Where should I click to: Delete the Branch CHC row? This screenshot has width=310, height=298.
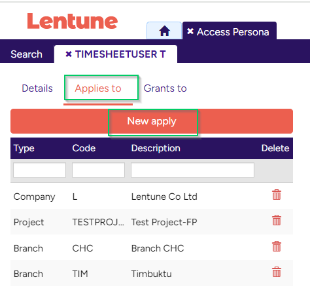click(277, 246)
